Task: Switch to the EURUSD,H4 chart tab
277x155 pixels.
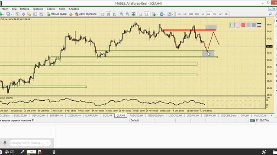Action: tap(20, 115)
